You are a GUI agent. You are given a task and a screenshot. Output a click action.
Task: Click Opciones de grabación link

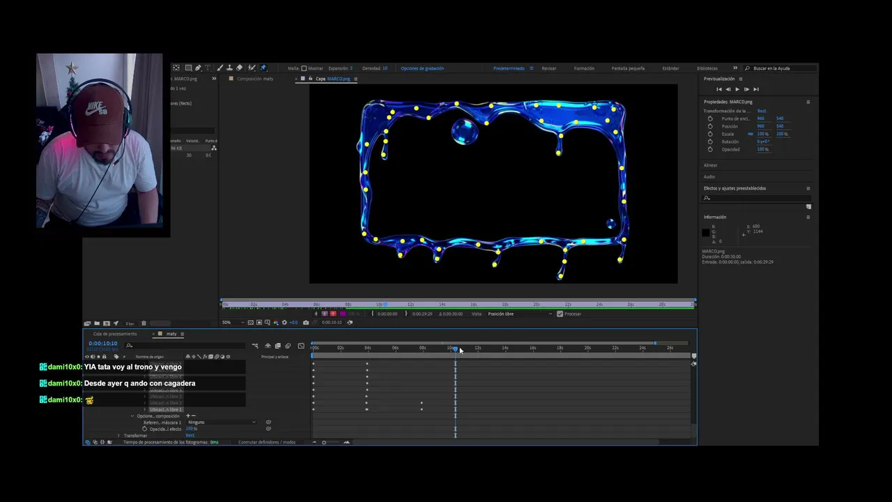tap(422, 68)
